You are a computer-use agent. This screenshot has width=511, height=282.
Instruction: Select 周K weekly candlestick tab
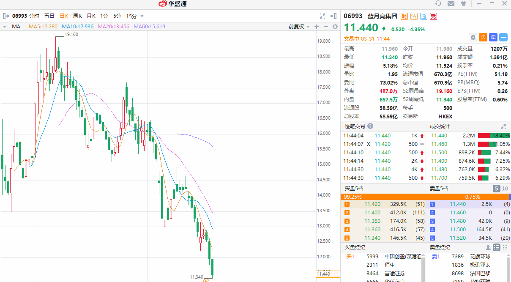[x=77, y=16]
